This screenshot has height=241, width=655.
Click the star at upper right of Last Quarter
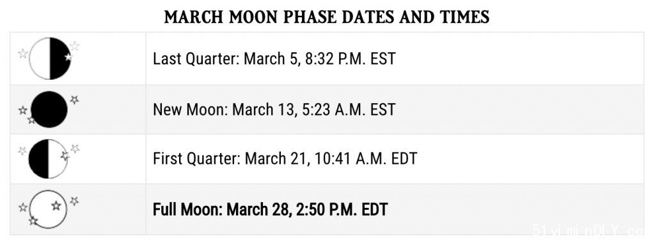click(74, 46)
